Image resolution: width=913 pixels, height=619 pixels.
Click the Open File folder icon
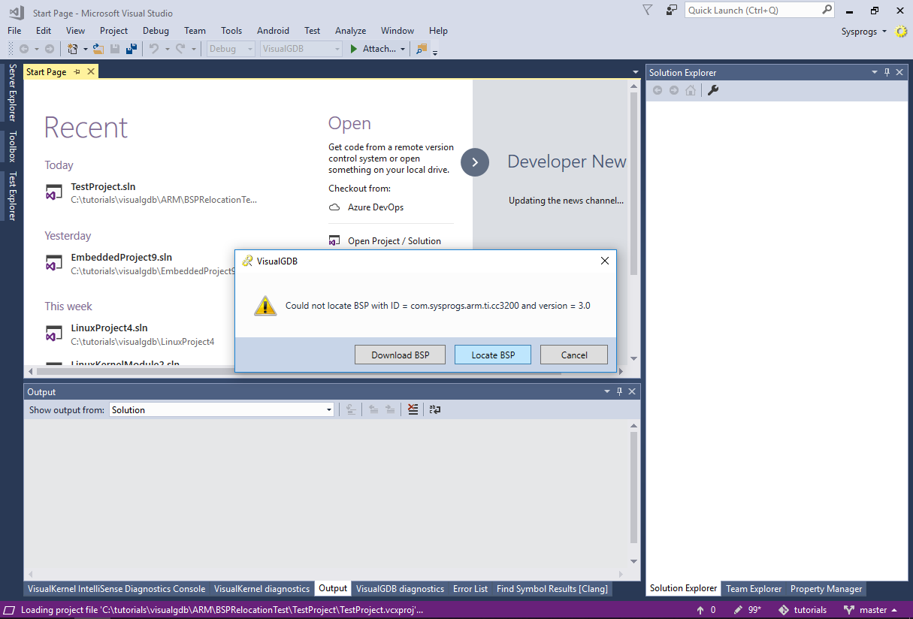(98, 49)
